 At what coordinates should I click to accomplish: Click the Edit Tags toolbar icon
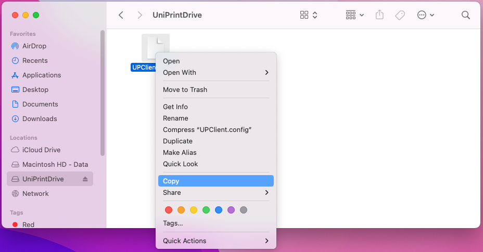point(400,15)
